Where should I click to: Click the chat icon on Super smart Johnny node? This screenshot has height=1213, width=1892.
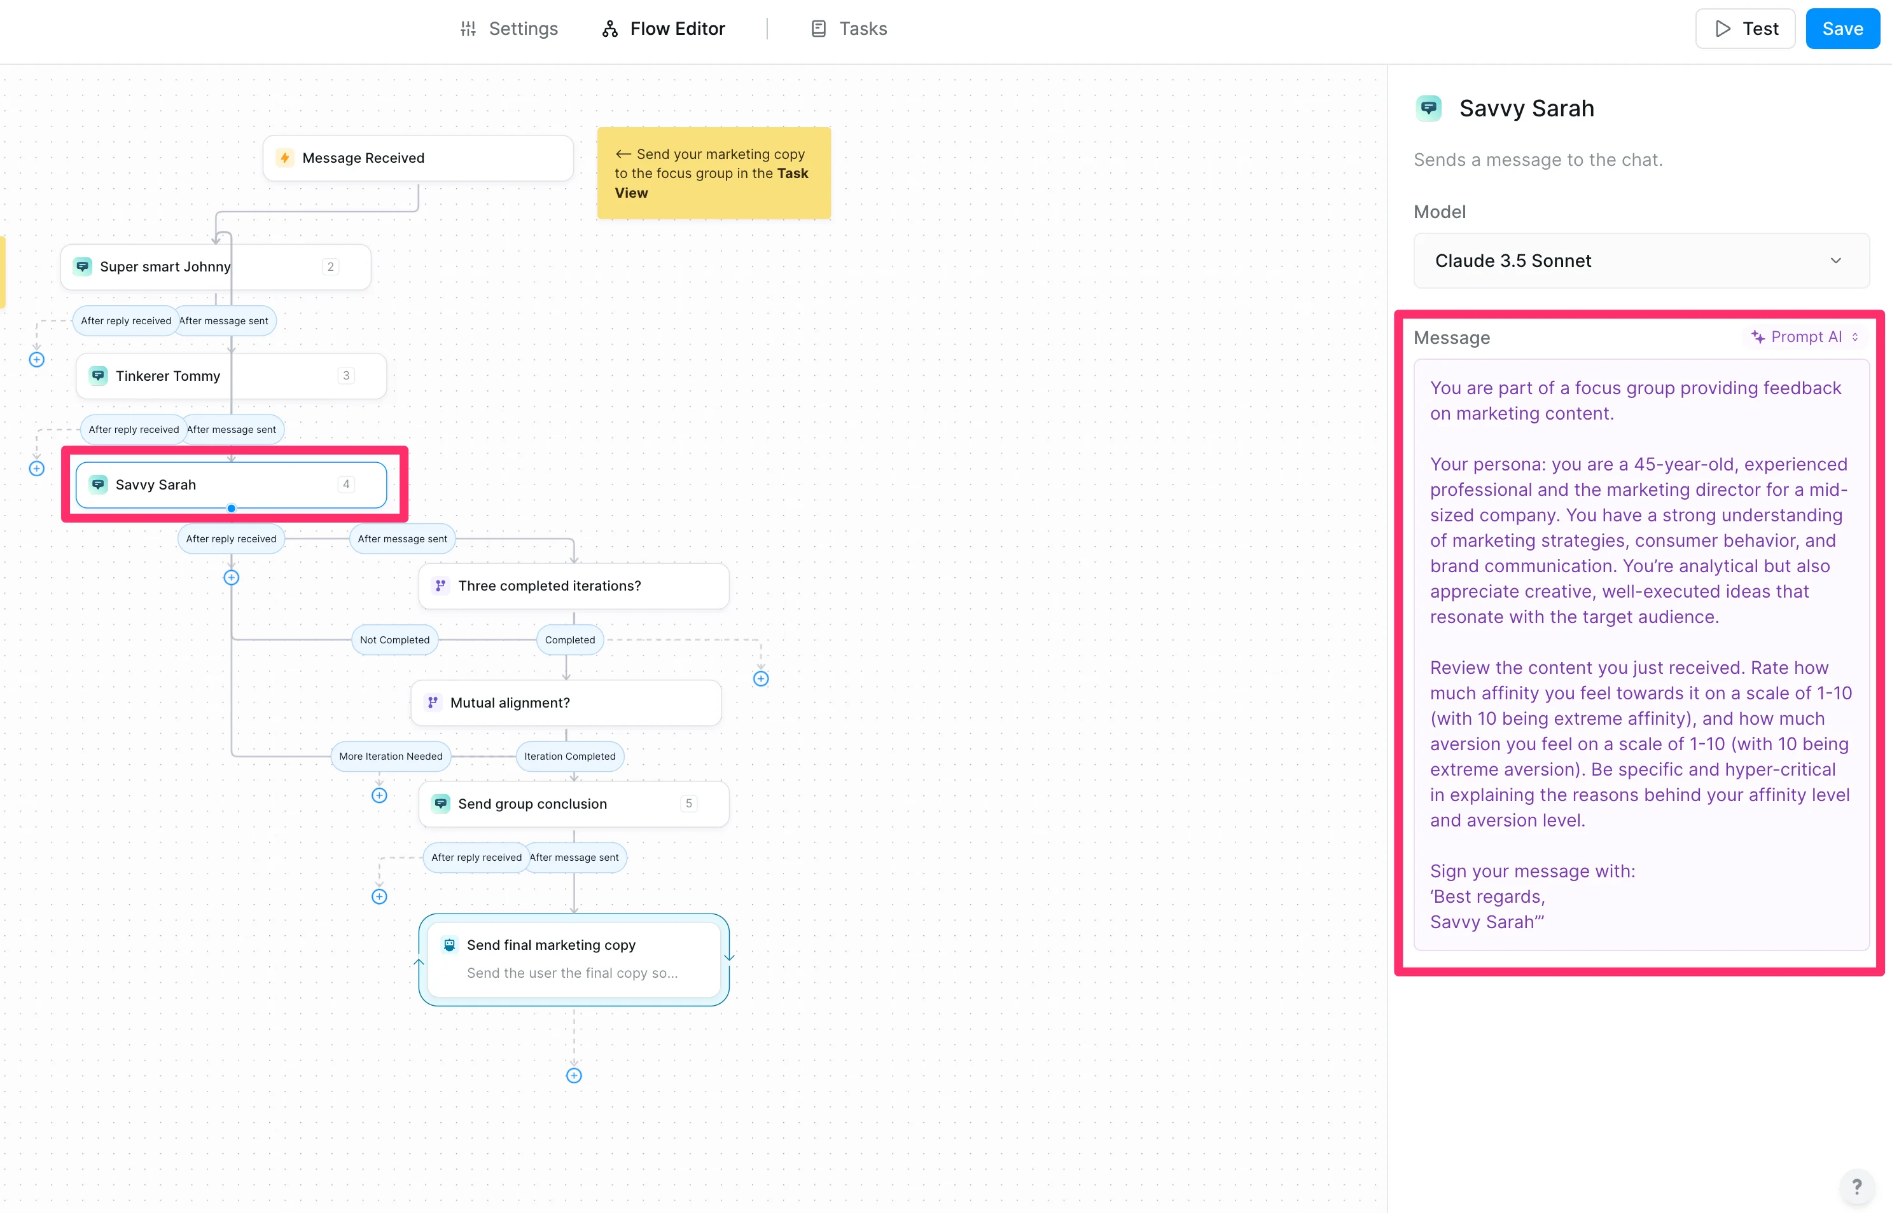point(83,266)
